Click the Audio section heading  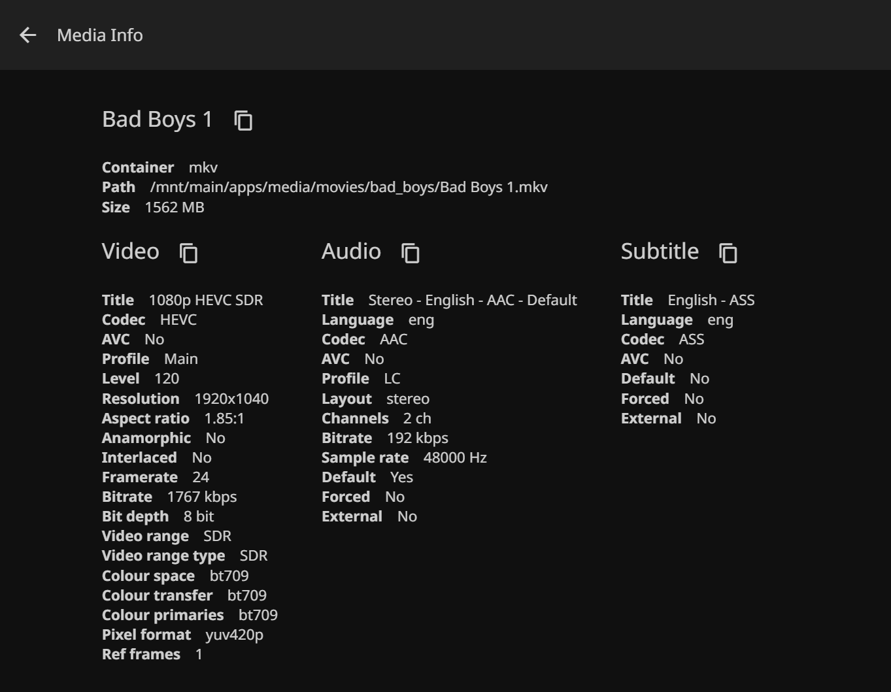tap(351, 252)
